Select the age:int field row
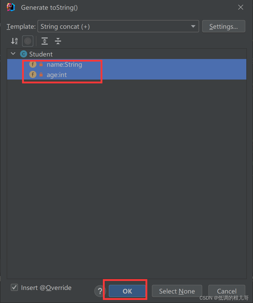Screen dimensions: 253x303 click(126, 75)
